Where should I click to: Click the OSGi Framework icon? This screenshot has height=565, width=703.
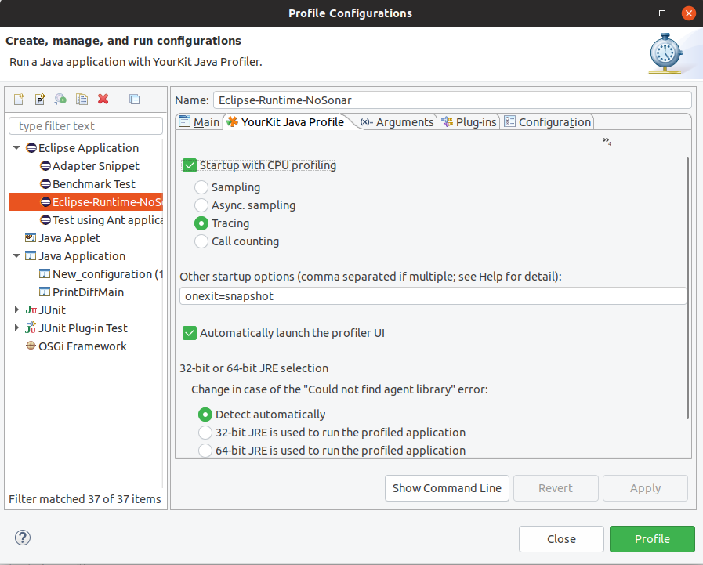(31, 346)
